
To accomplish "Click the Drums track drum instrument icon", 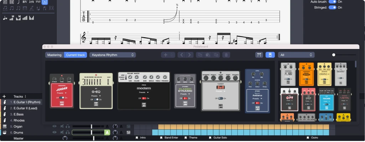I will click(4, 132).
